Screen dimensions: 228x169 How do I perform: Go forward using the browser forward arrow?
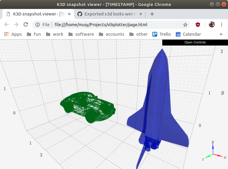coord(16,24)
